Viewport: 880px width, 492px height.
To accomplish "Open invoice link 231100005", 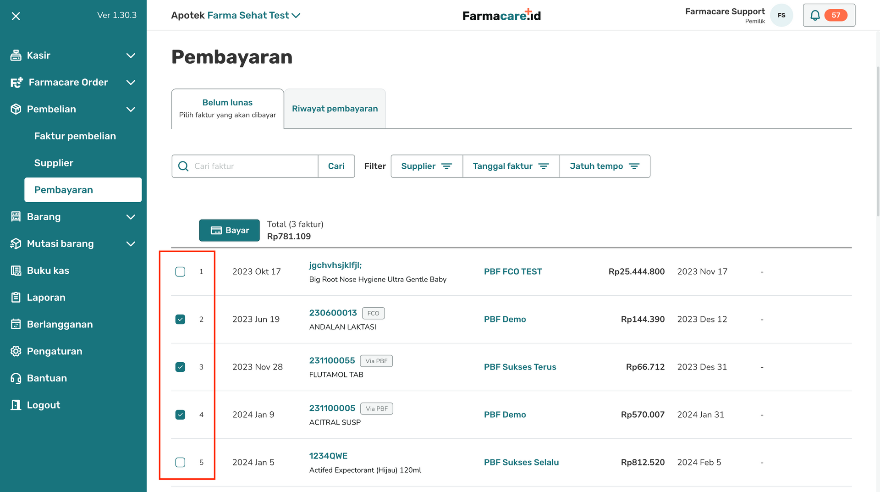I will [332, 408].
